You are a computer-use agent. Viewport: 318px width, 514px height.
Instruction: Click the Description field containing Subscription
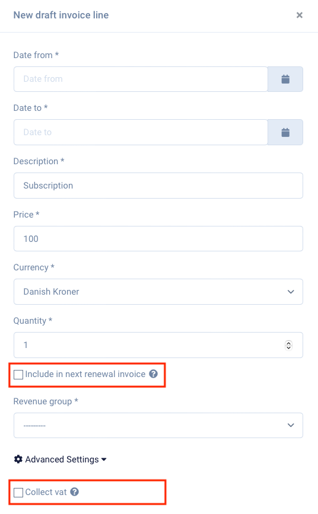pyautogui.click(x=158, y=186)
